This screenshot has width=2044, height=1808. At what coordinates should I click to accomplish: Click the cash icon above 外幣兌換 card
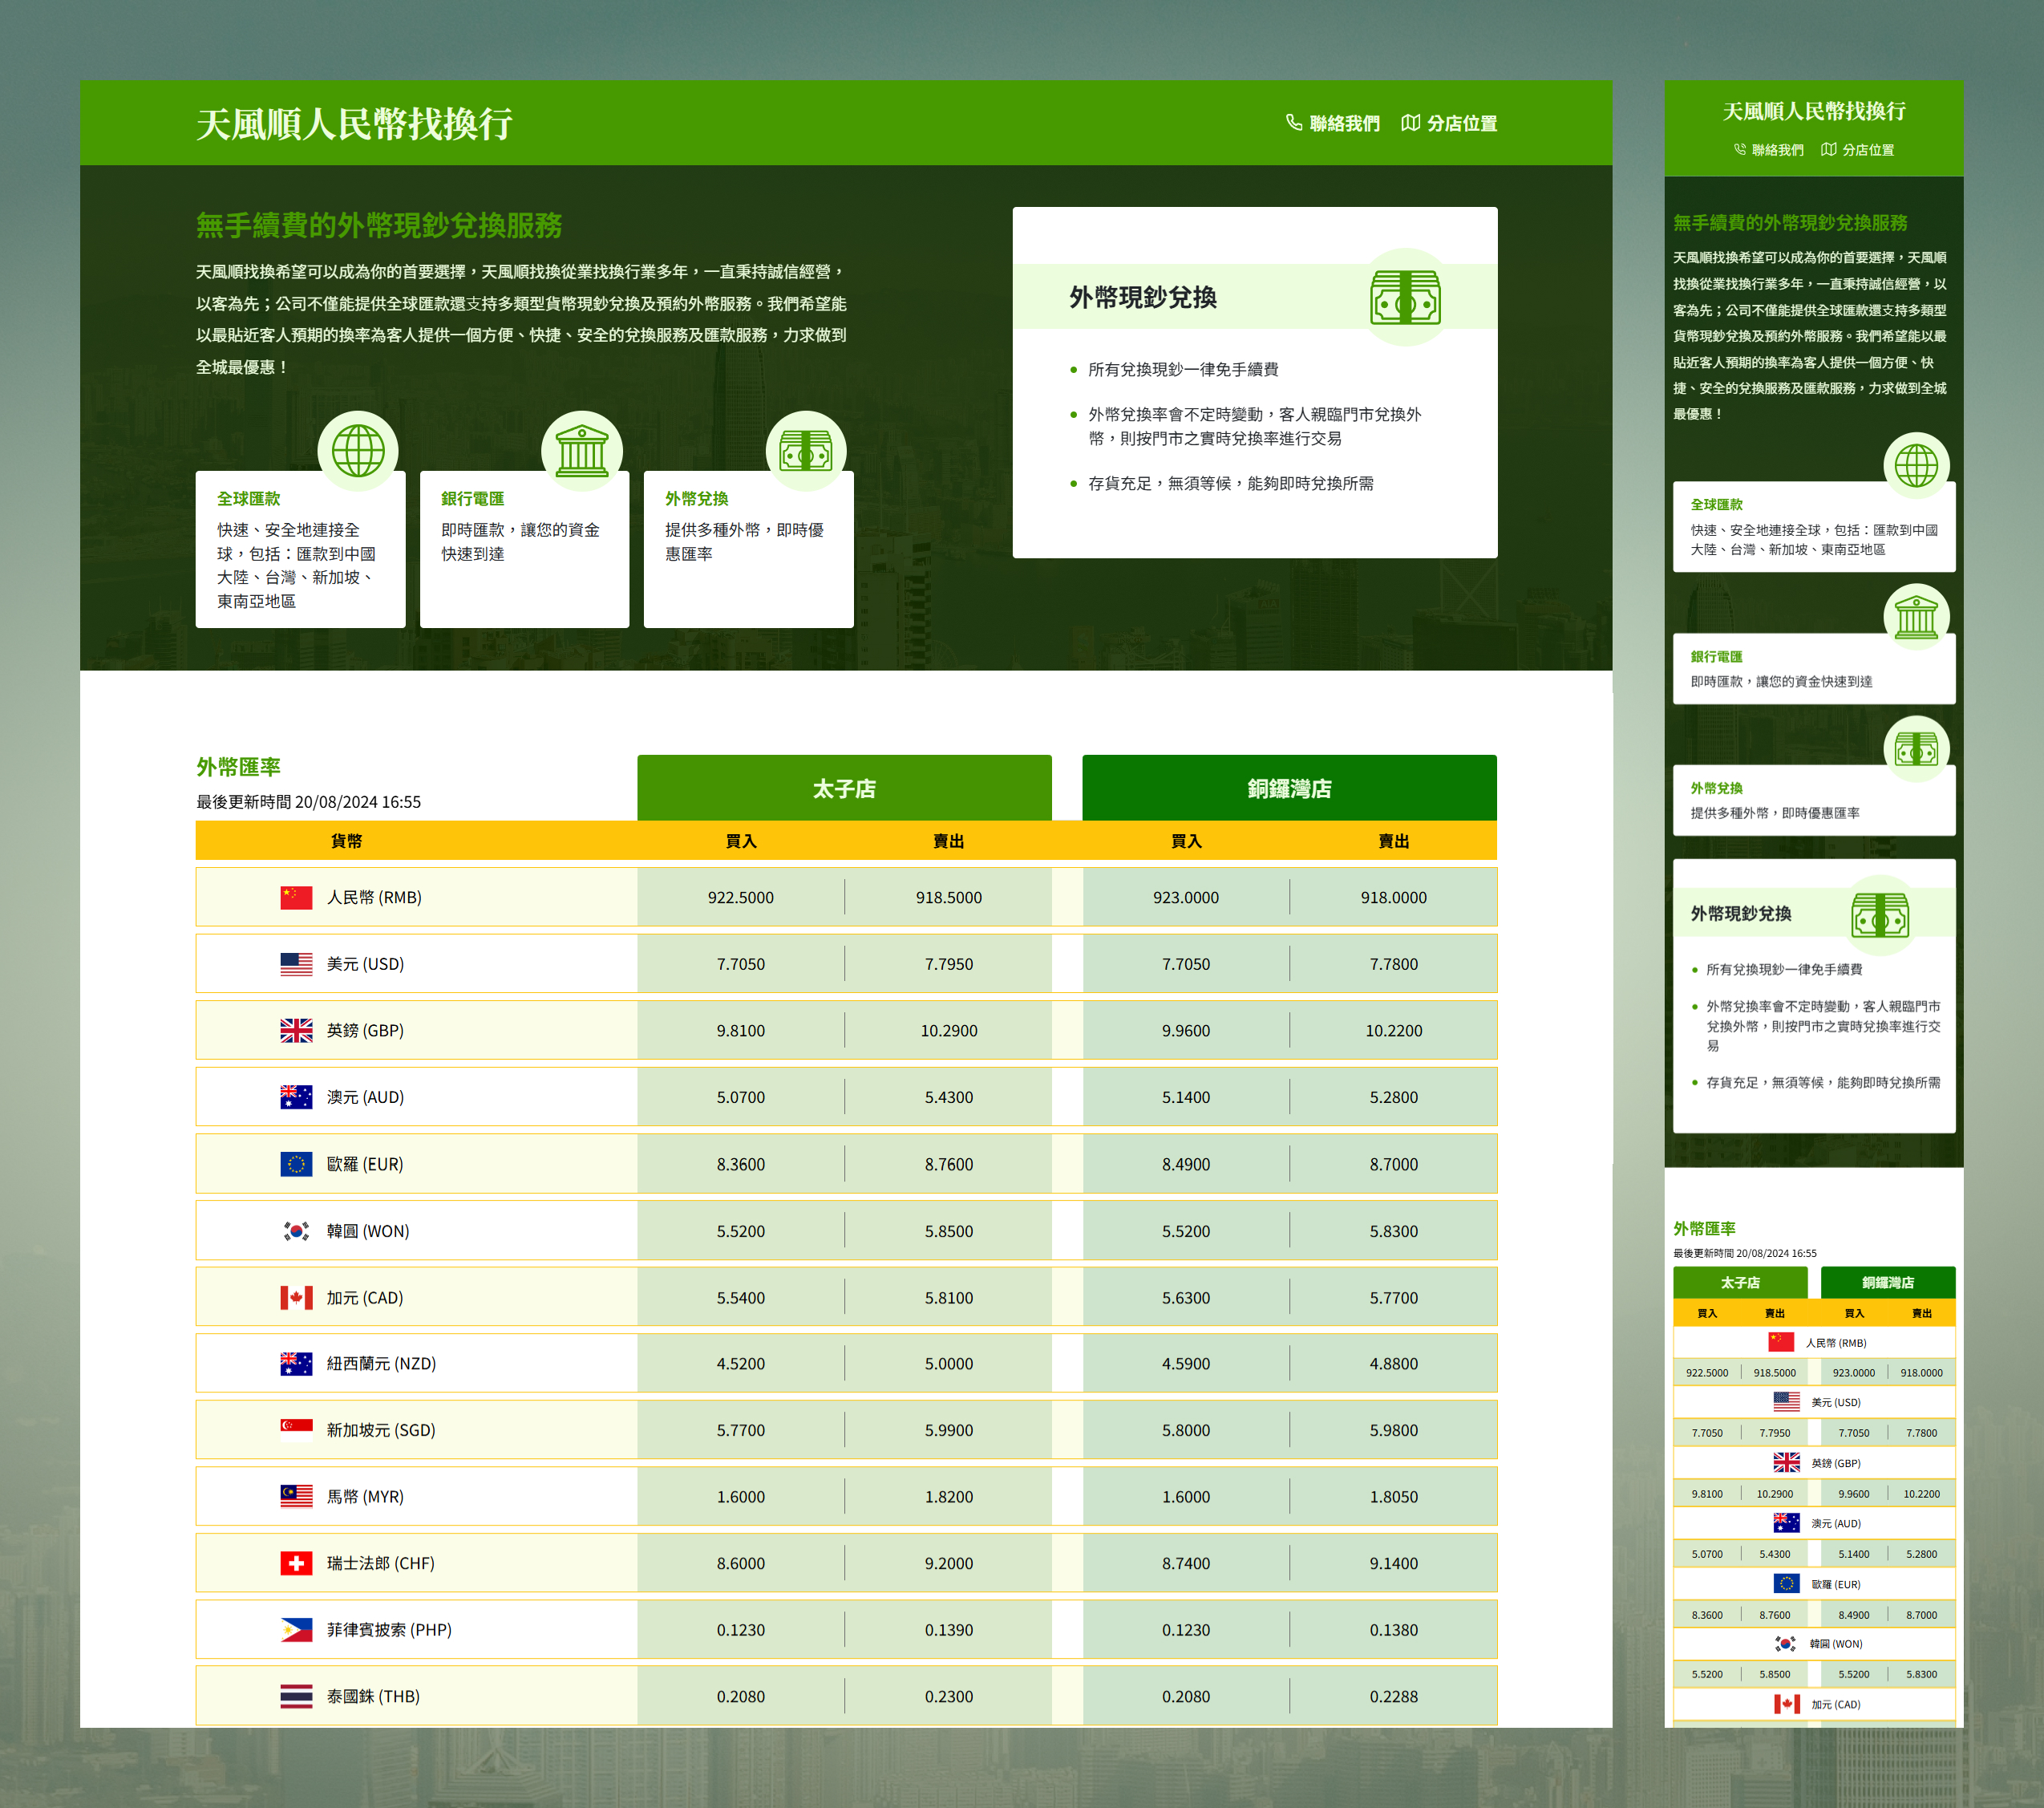coord(805,450)
